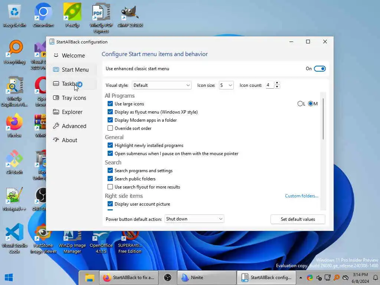The width and height of the screenshot is (380, 285).
Task: Switch to the Taskbar section
Action: pos(73,84)
